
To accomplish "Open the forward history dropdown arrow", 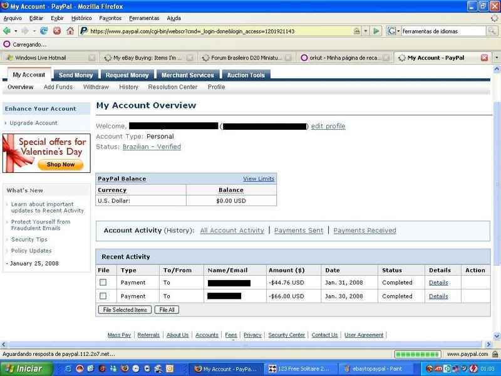I will point(34,31).
